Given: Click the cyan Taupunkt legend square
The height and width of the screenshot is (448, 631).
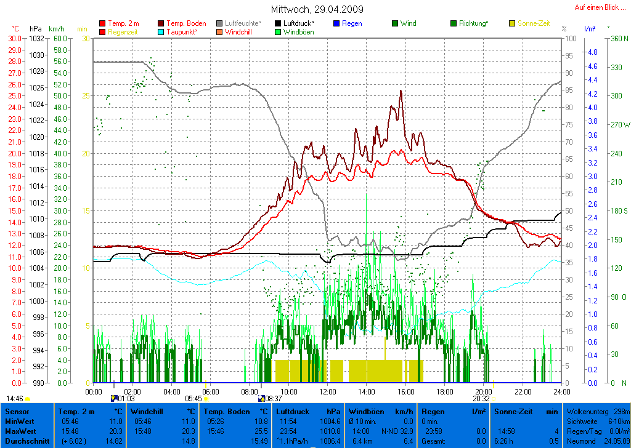Looking at the screenshot, I should (x=161, y=32).
